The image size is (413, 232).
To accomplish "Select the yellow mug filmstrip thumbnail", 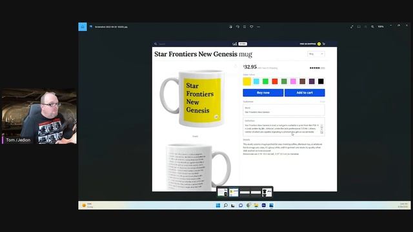I will tap(234, 192).
